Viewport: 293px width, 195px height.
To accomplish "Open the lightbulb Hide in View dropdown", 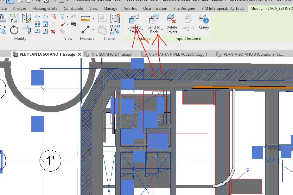I will pos(67,17).
